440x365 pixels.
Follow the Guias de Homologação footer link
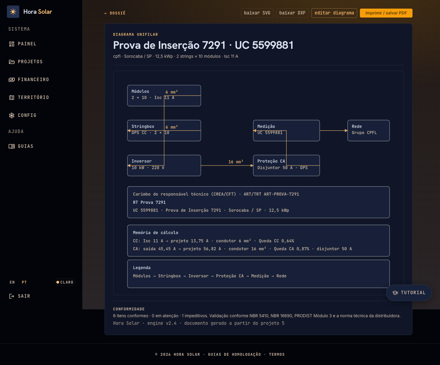tap(234, 354)
